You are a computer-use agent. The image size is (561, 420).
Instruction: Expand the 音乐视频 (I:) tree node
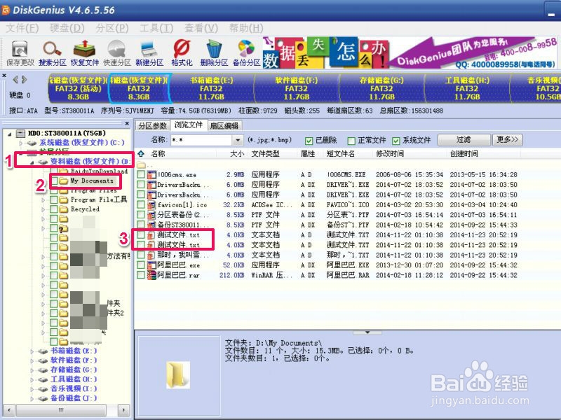coord(32,389)
